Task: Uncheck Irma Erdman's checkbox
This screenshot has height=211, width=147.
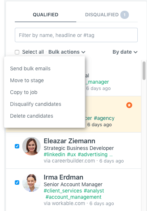Action: 17,182
